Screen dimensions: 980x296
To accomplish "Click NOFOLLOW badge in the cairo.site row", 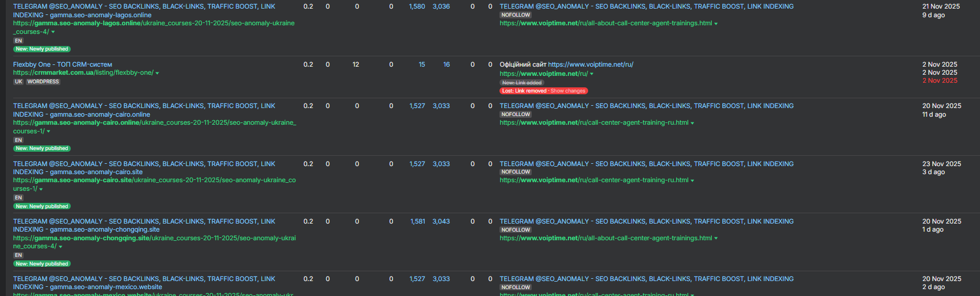I will coord(516,172).
